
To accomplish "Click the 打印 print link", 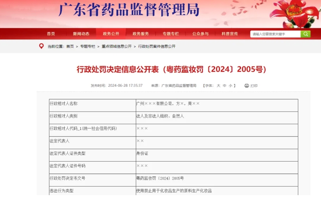I will coord(254,86).
